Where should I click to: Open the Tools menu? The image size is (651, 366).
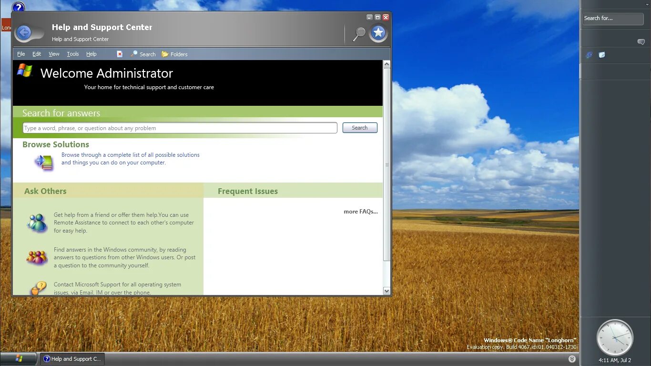73,54
